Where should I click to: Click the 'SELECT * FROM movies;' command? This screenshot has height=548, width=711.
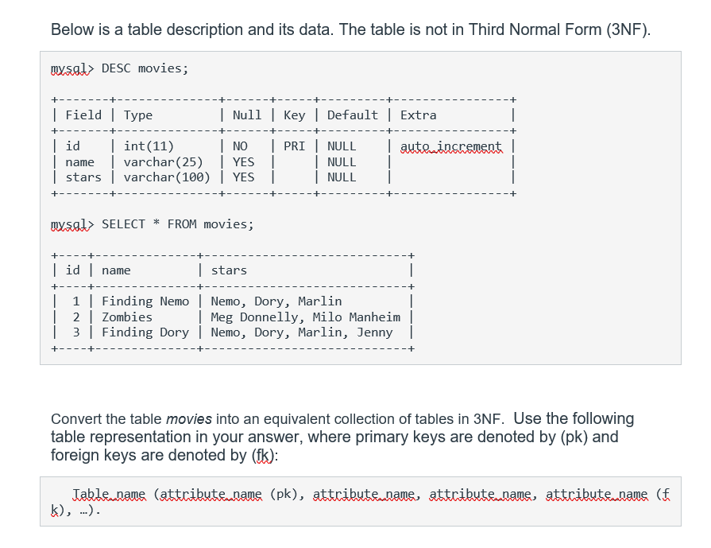pyautogui.click(x=177, y=224)
